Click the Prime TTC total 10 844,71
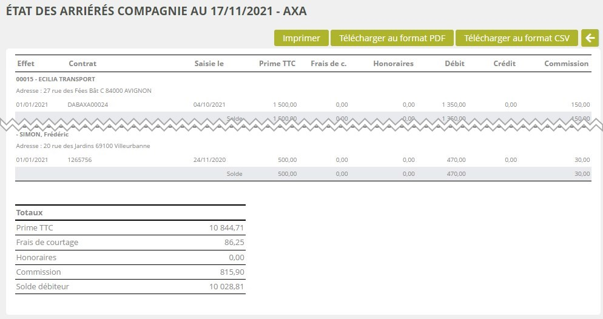Screen dimensions: 603x319 pyautogui.click(x=227, y=228)
